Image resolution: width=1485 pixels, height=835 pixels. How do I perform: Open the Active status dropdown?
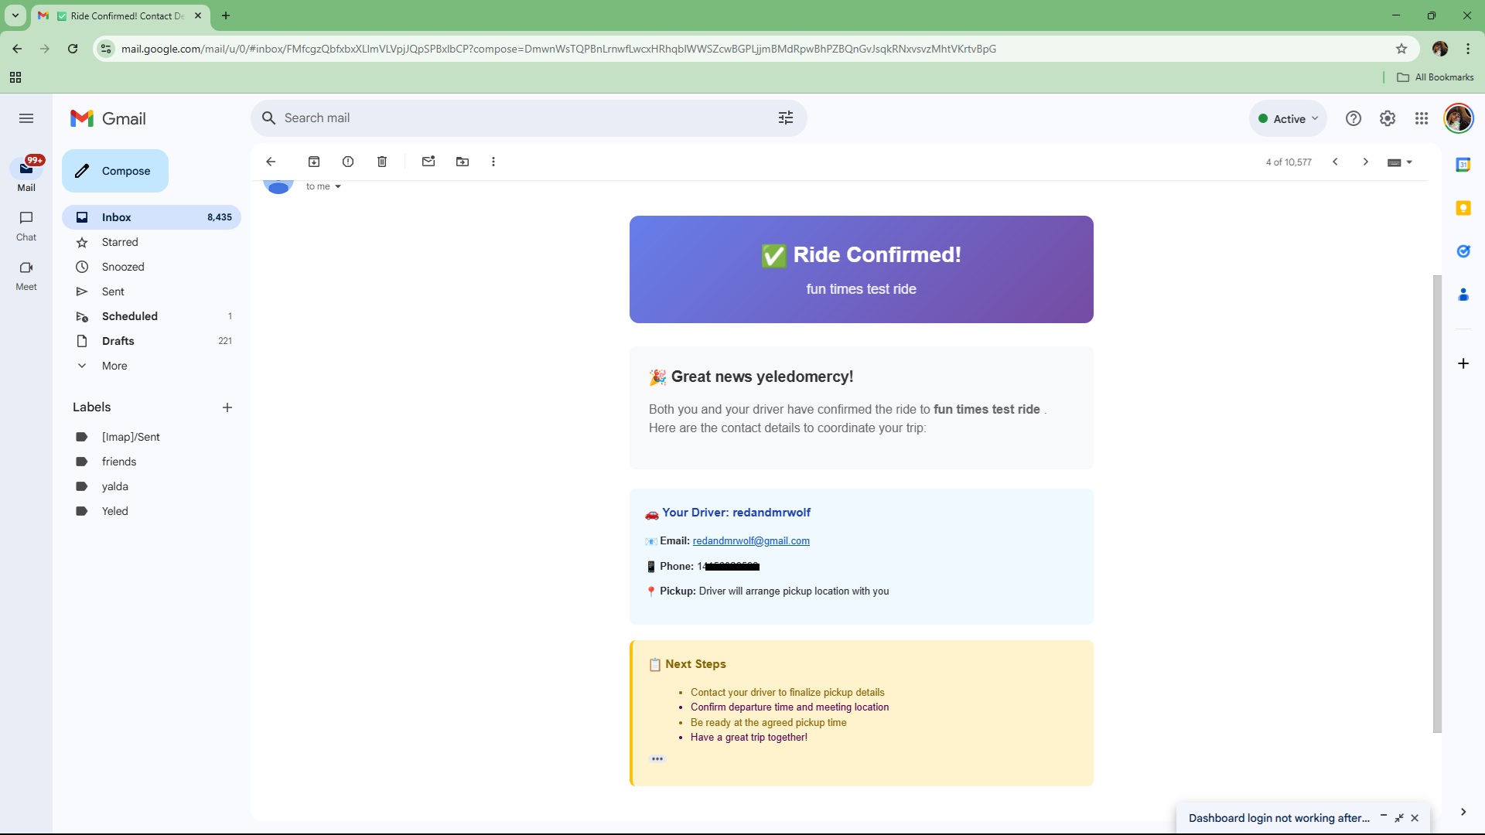pyautogui.click(x=1288, y=118)
